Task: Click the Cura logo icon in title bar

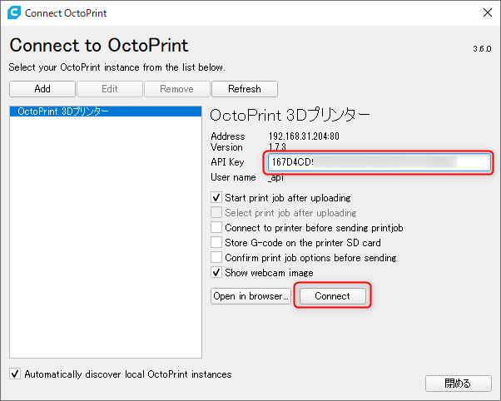Action: point(14,12)
